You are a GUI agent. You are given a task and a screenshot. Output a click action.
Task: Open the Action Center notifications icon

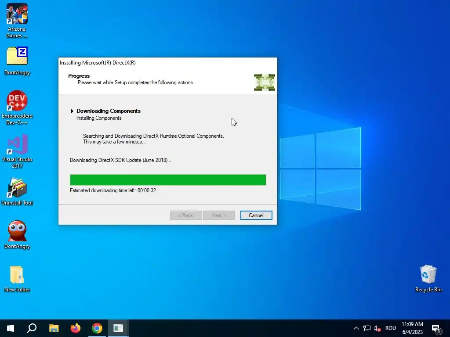[x=436, y=328]
